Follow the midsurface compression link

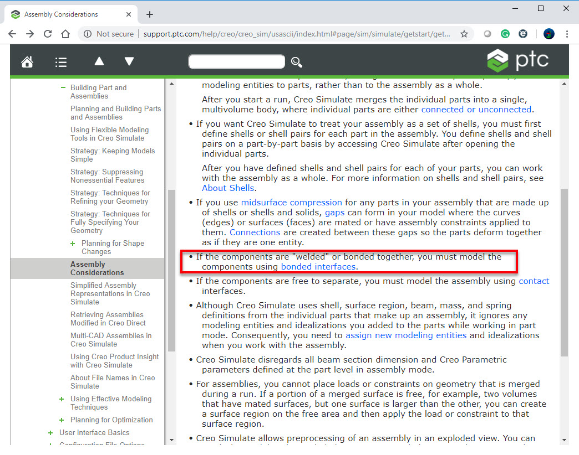[291, 202]
